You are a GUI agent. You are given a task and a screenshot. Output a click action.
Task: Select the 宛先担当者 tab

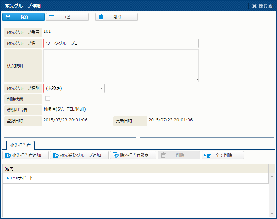[20, 145]
